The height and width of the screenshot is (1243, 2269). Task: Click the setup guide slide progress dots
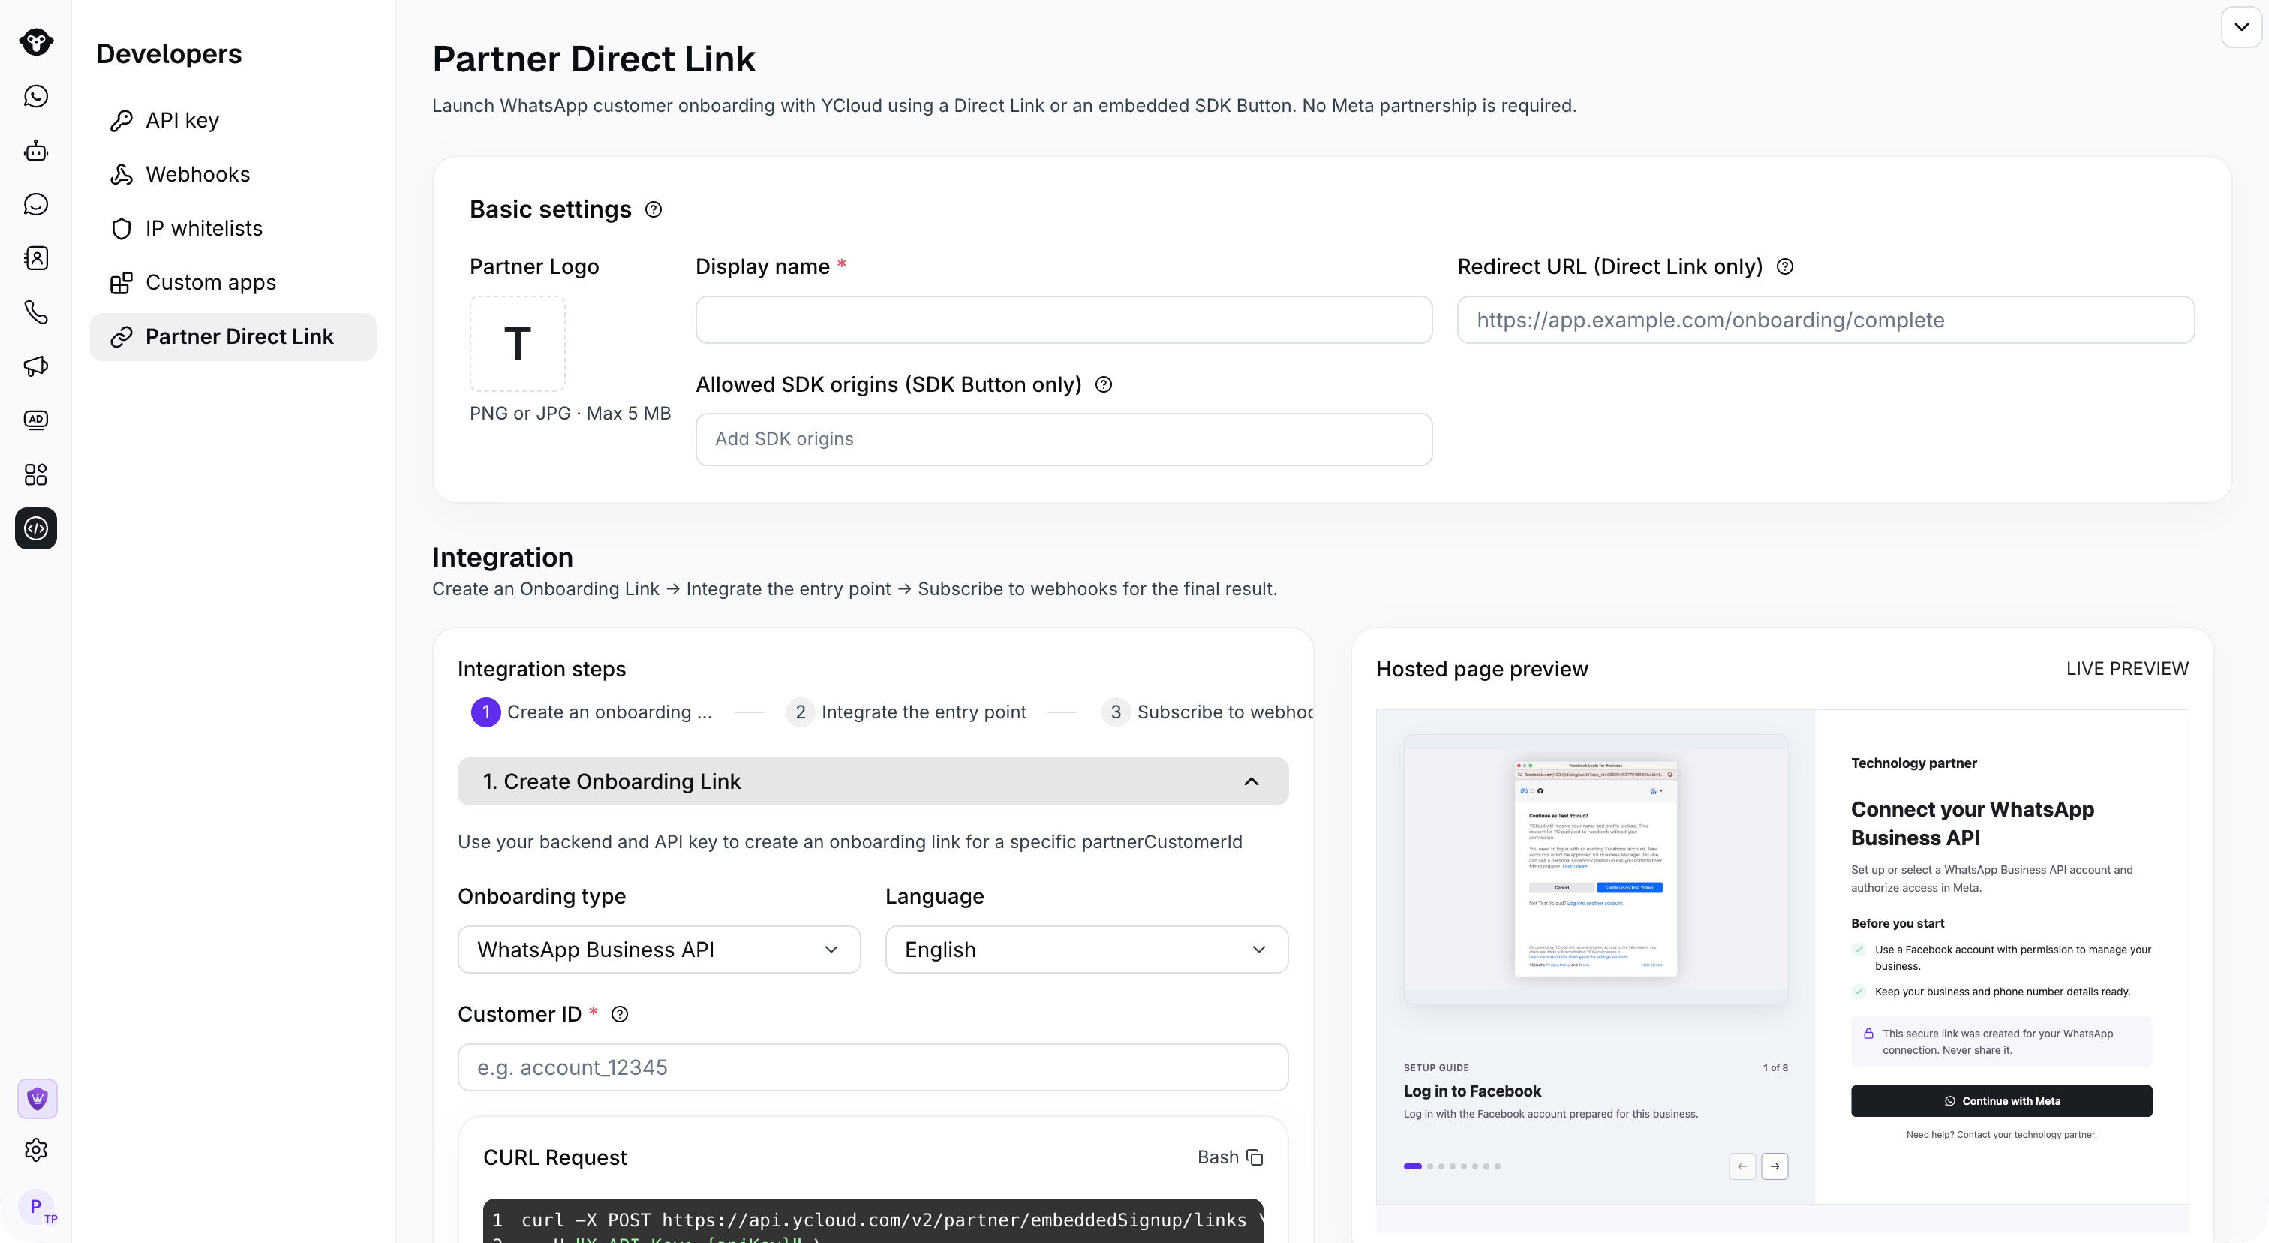click(x=1453, y=1166)
